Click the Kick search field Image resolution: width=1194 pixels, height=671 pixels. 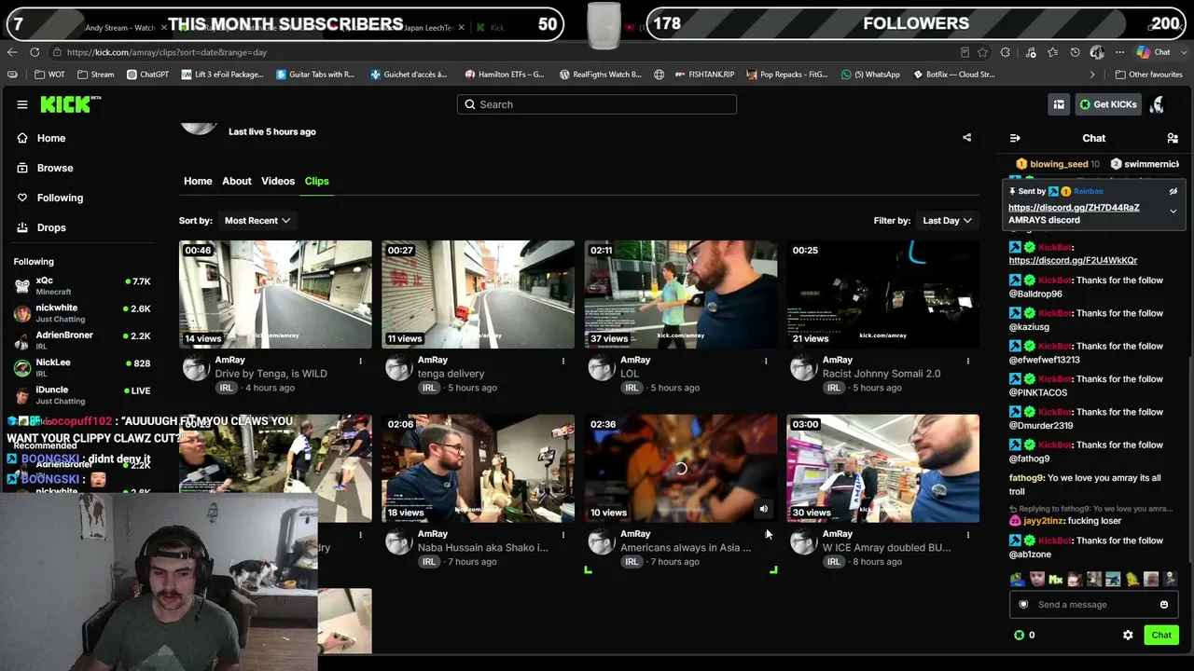(597, 104)
